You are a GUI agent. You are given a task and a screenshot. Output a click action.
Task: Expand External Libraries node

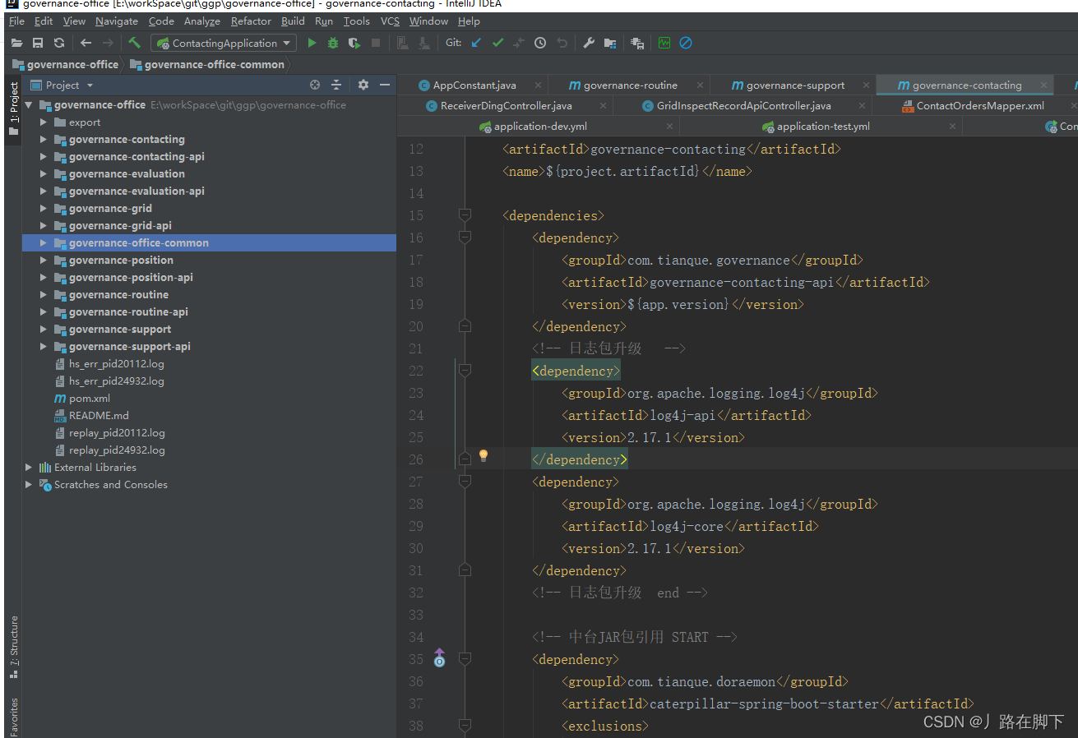point(29,468)
